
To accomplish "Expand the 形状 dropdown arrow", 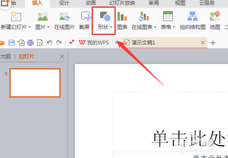I will coord(111,27).
